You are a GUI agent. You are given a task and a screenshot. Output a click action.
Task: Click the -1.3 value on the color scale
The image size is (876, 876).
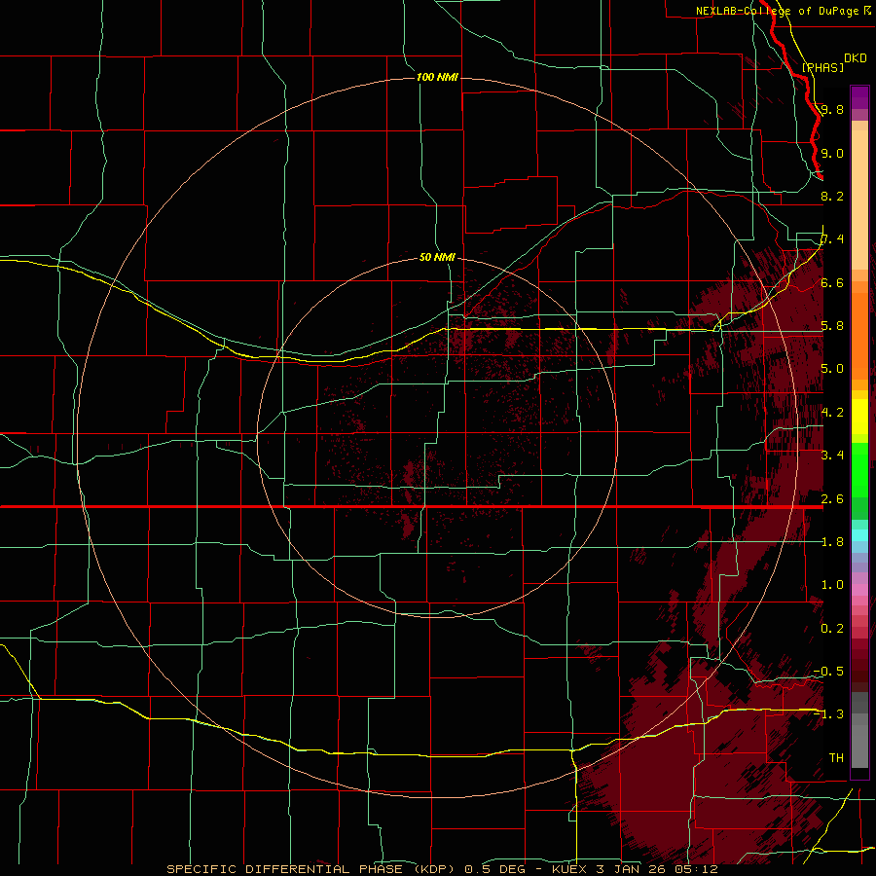(x=828, y=714)
